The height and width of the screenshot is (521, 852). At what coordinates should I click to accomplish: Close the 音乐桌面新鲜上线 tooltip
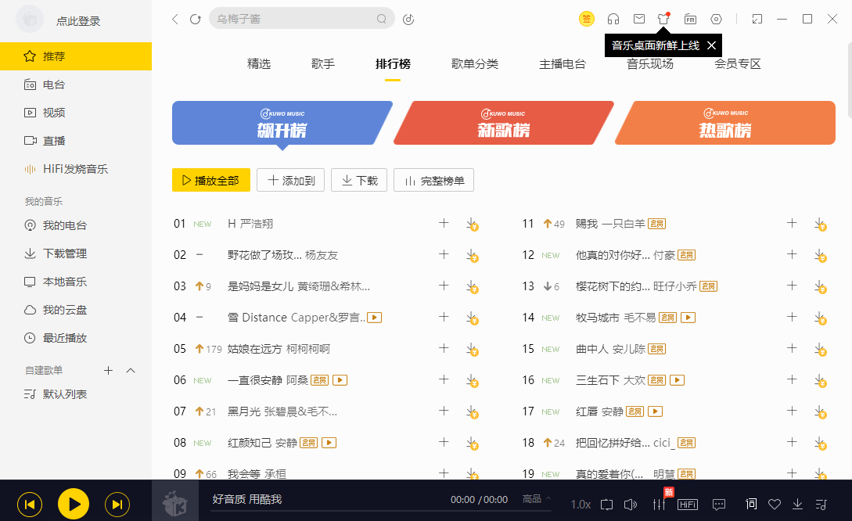711,45
